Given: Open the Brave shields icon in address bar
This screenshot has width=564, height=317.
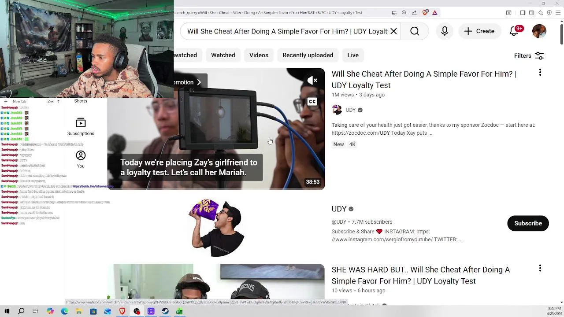Looking at the screenshot, I should coord(425,13).
